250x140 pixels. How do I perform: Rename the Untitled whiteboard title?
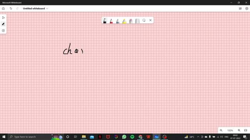pyautogui.click(x=34, y=9)
